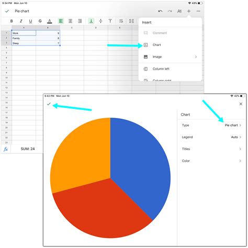Select cell containing Work
The image size is (248, 248).
tap(24, 33)
